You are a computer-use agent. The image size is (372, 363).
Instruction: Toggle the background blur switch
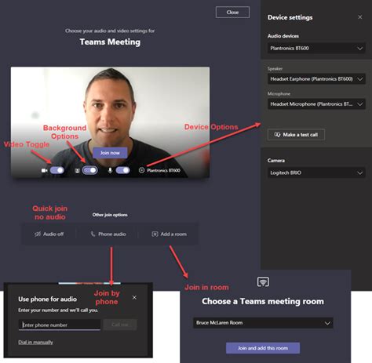[x=90, y=170]
